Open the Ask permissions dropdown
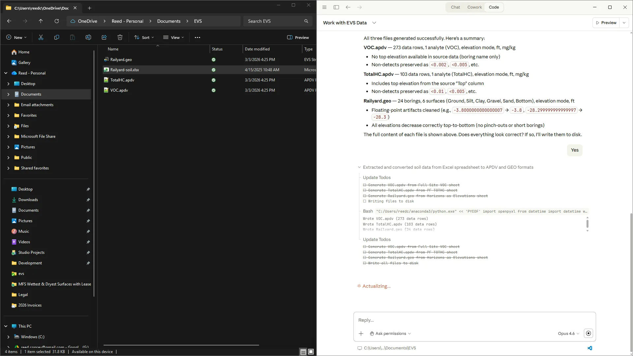Image resolution: width=633 pixels, height=356 pixels. 390,334
